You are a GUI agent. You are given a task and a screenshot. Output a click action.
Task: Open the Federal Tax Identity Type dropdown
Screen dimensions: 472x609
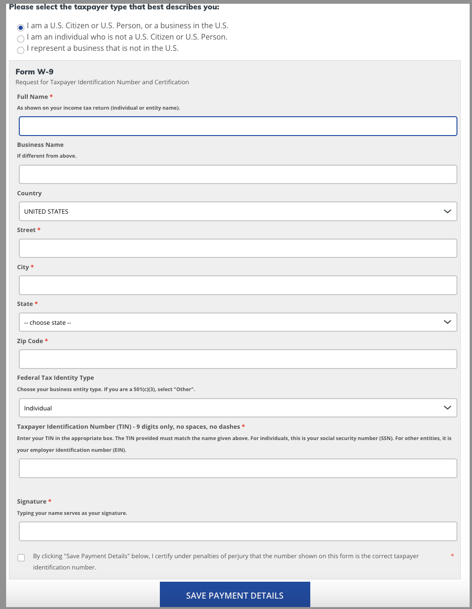click(x=238, y=408)
